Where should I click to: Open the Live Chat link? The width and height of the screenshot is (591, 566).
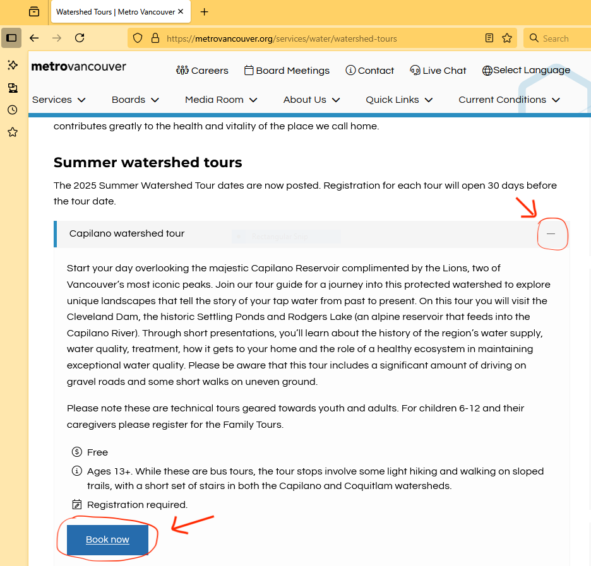438,71
